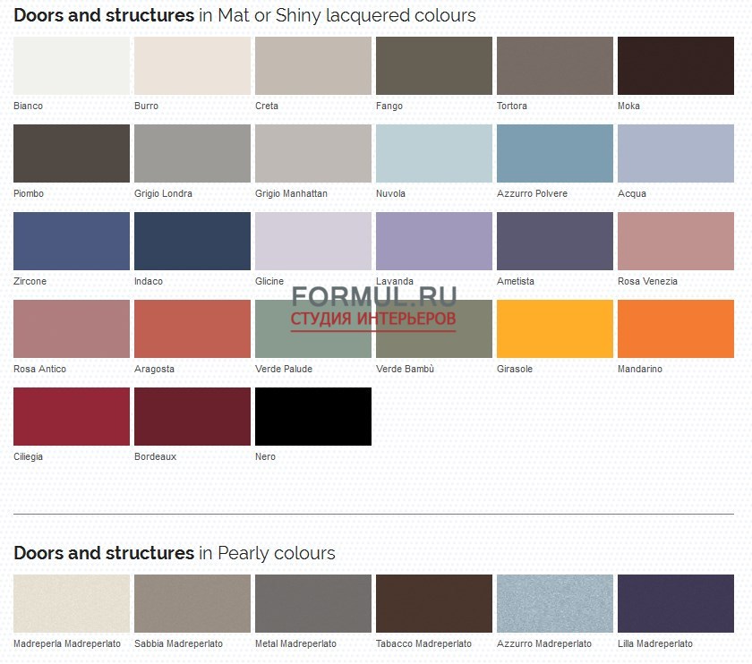This screenshot has height=664, width=752.
Task: Select the Zircone blue swatch
Action: tap(72, 241)
